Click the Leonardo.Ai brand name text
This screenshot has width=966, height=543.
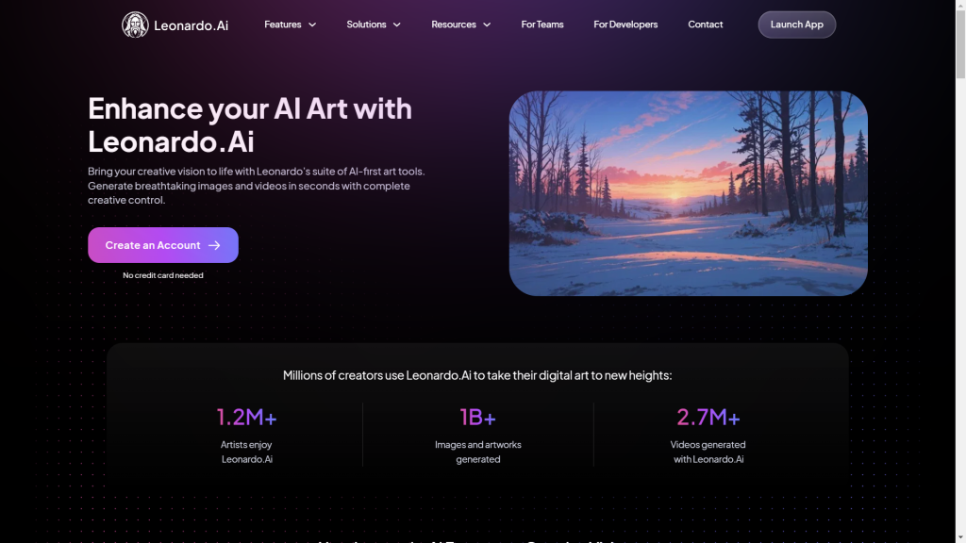(191, 25)
